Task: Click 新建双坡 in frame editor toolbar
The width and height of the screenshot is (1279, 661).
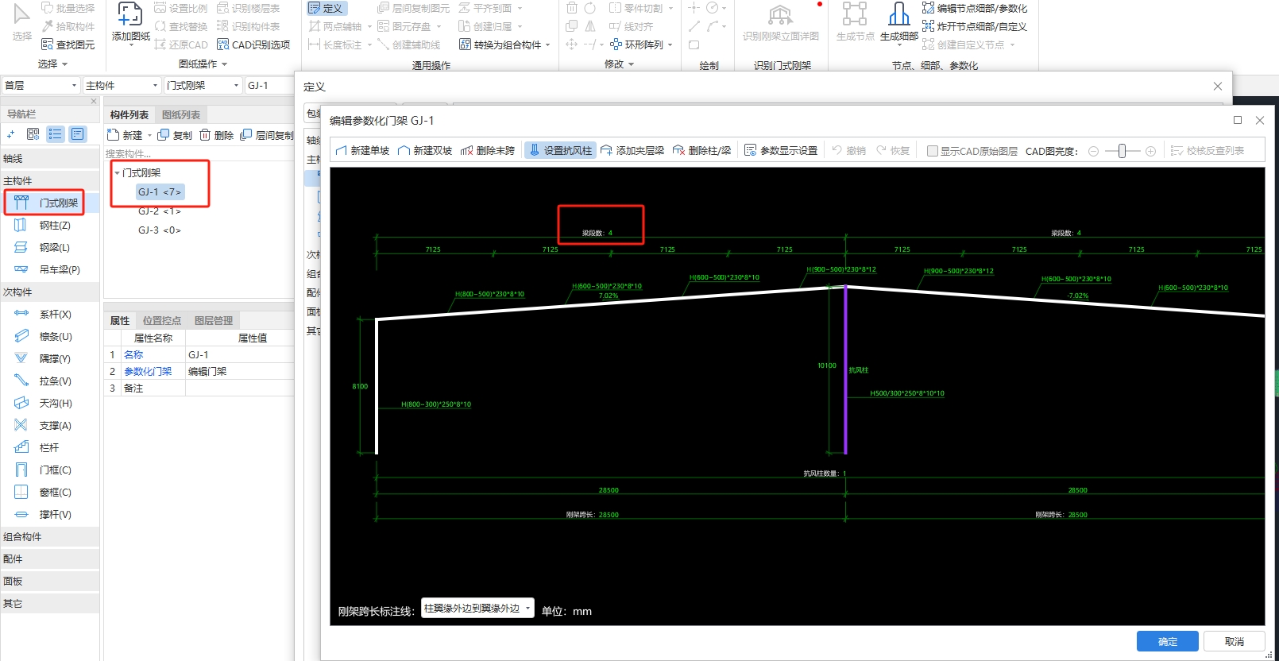Action: click(x=425, y=150)
